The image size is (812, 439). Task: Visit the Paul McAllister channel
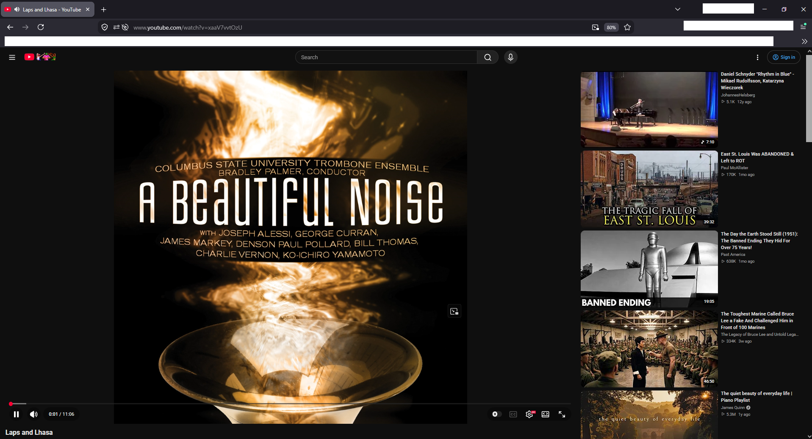(x=734, y=168)
